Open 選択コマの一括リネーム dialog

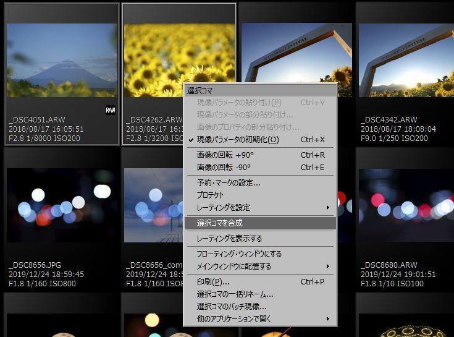235,294
